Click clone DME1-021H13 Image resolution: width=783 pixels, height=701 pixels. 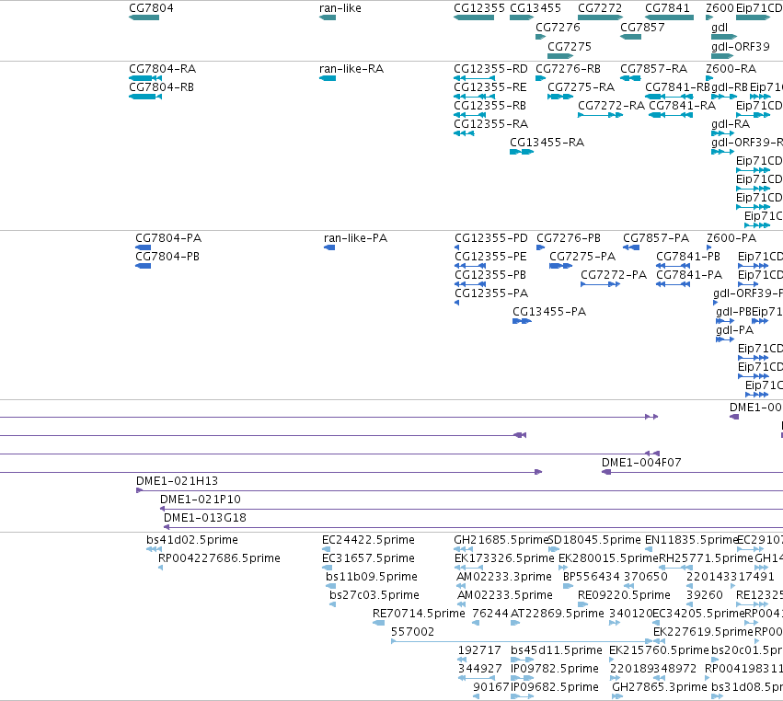(177, 481)
